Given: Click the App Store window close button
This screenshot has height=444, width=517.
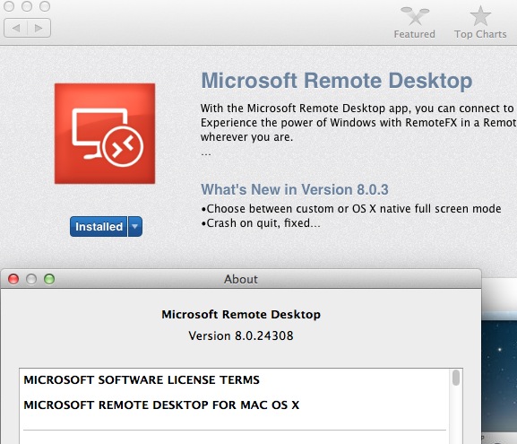Looking at the screenshot, I should [x=9, y=6].
